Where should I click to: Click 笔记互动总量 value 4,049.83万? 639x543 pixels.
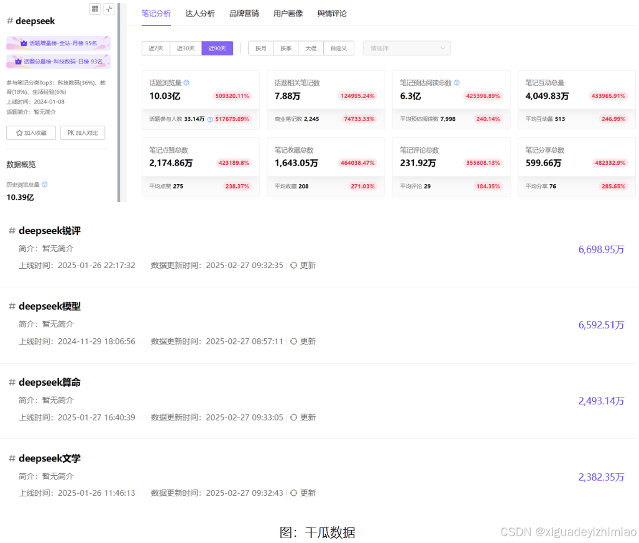point(547,96)
